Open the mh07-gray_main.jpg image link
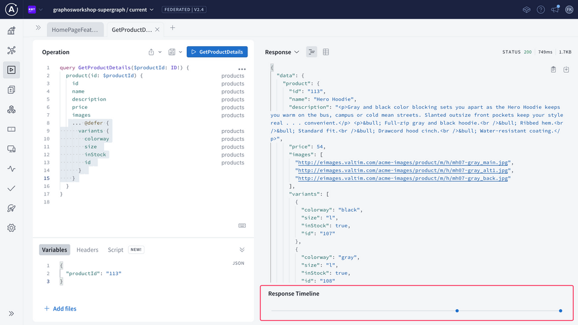Viewport: 578px width, 325px height. click(403, 162)
